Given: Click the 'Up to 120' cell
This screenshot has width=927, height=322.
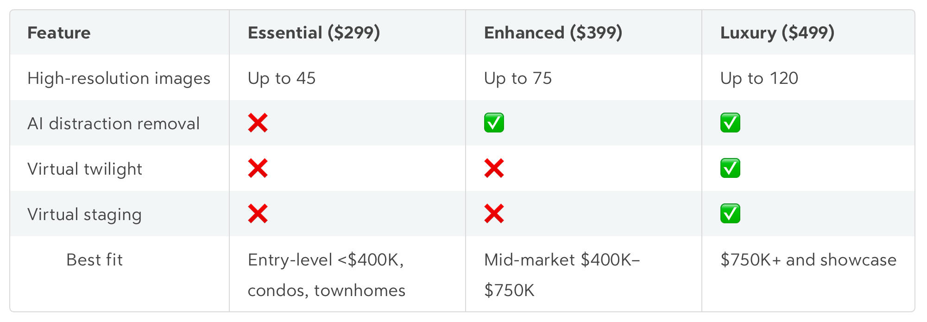Looking at the screenshot, I should click(x=759, y=78).
